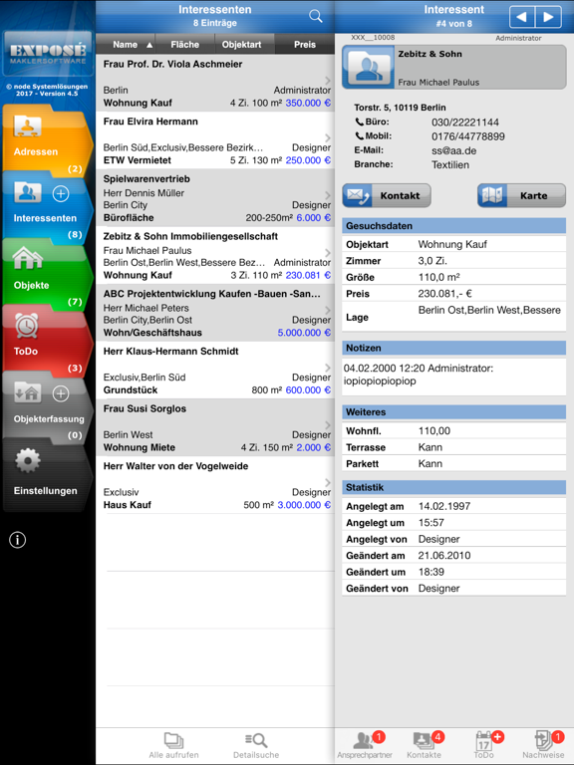This screenshot has height=765, width=574.
Task: Select Spielwarenvertrieb list entry
Action: 215,198
